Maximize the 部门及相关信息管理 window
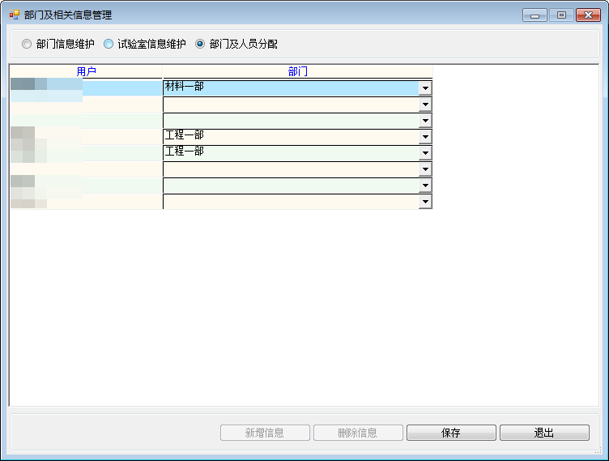 560,15
